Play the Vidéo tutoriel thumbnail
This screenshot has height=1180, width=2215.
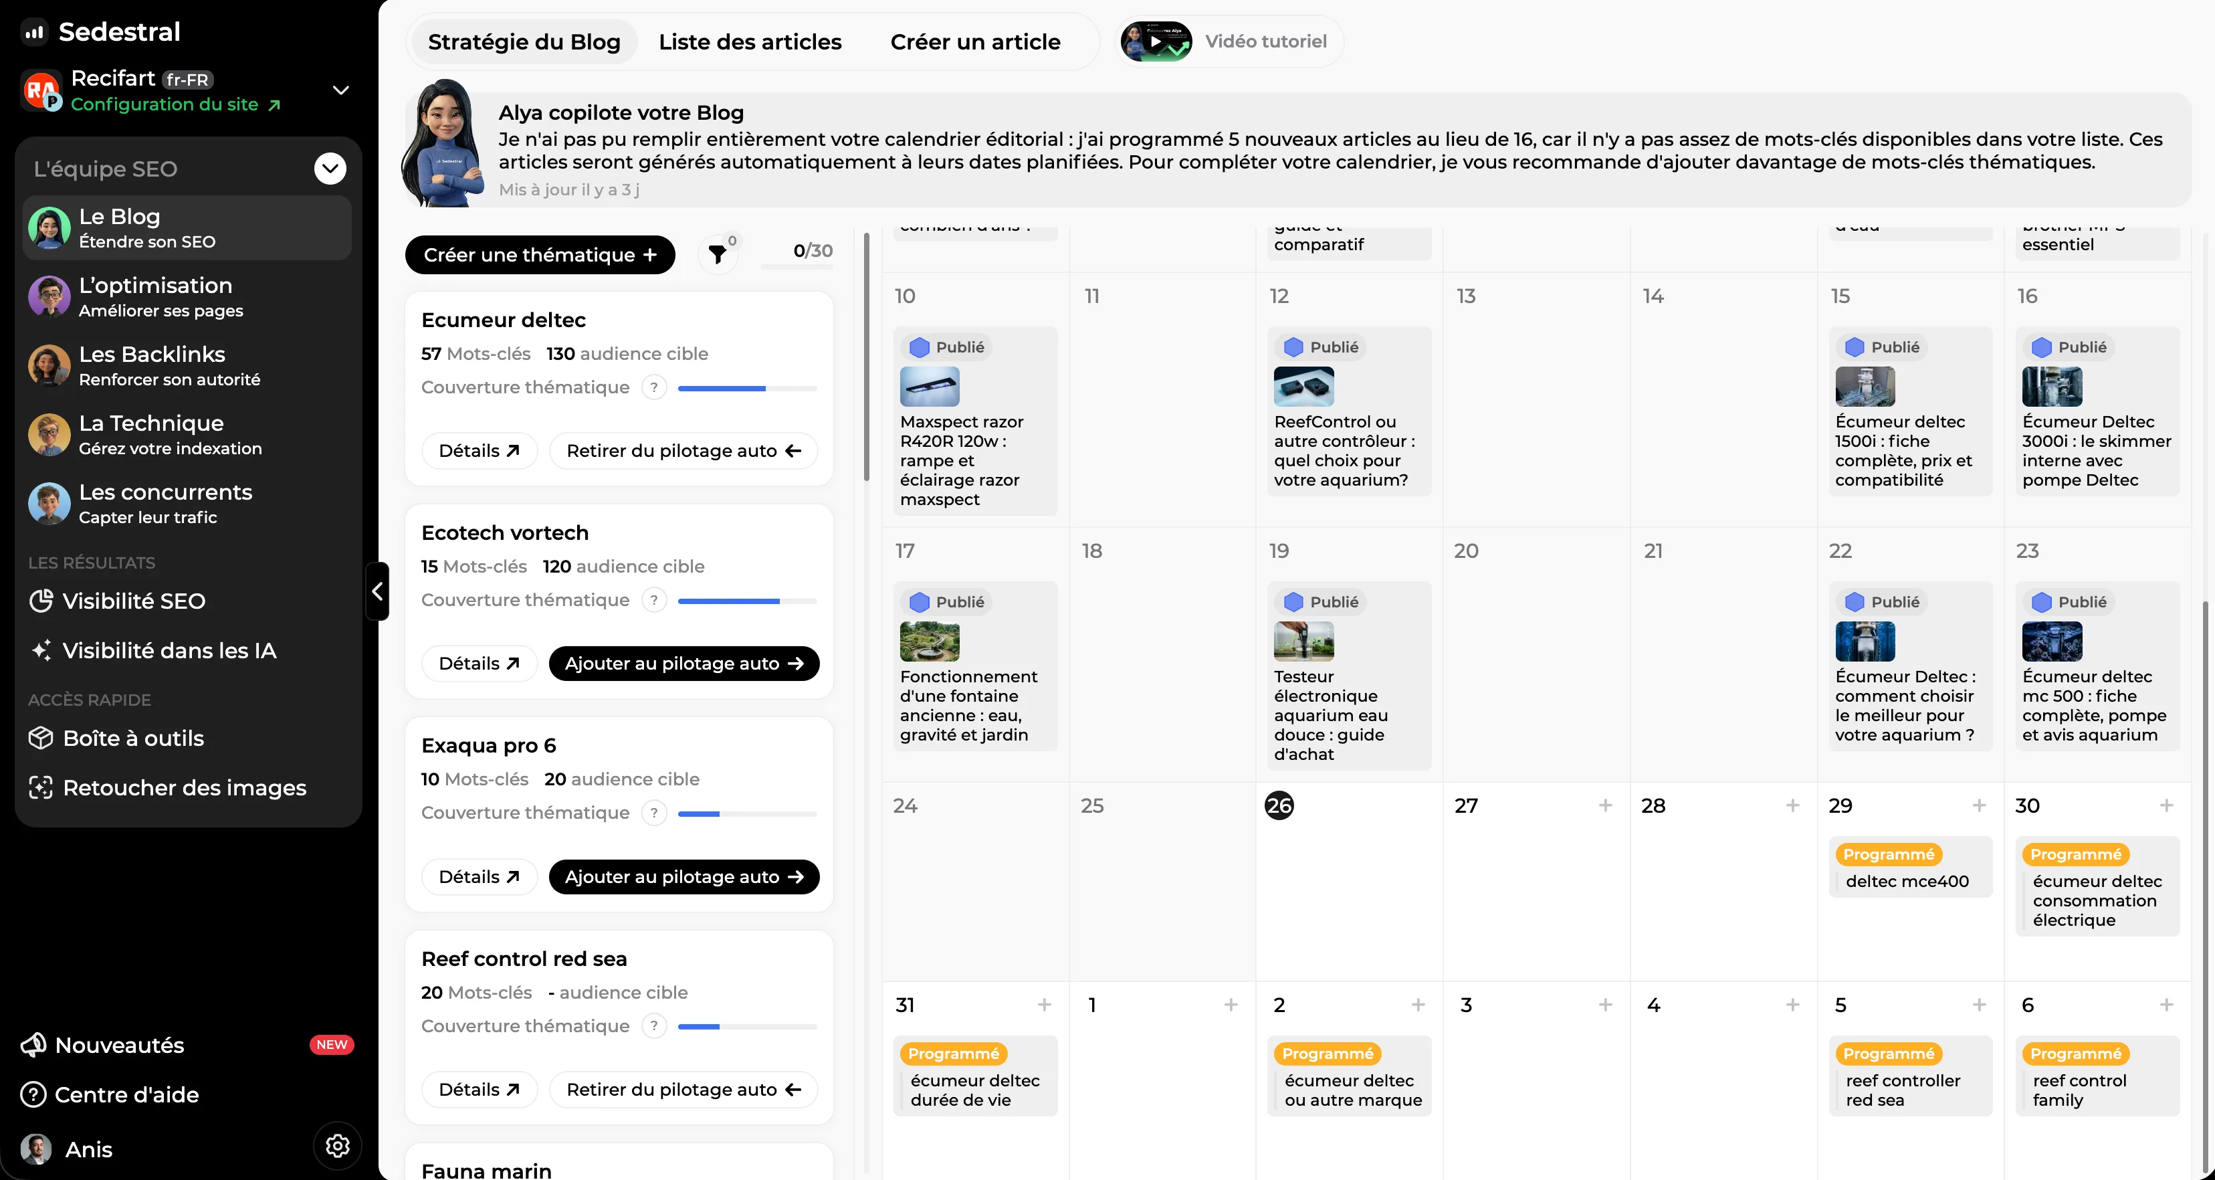[1156, 41]
